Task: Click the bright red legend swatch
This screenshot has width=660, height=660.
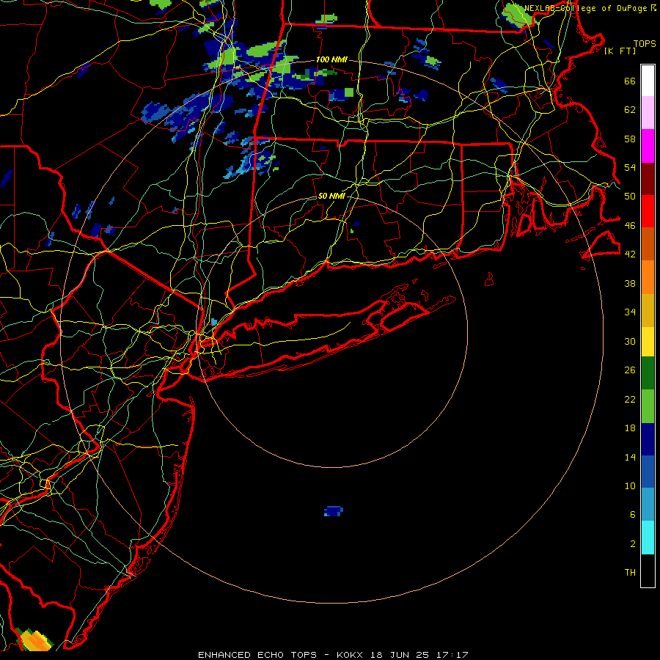Action: coord(648,211)
